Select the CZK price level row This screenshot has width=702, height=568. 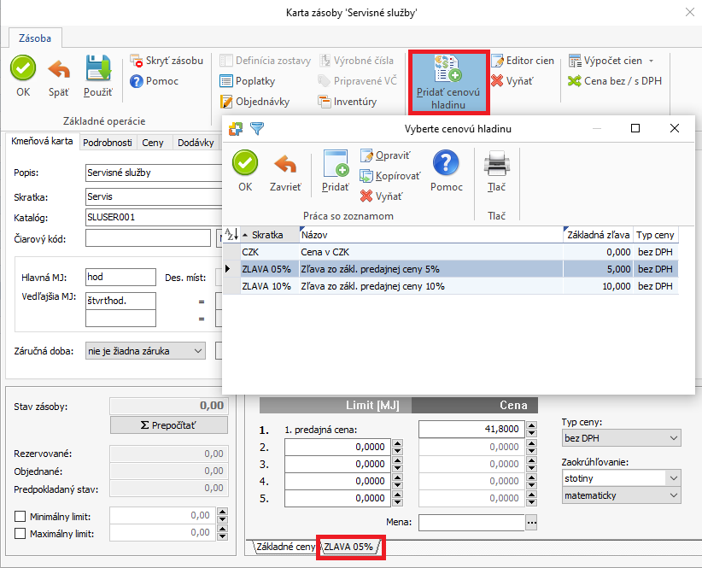451,252
